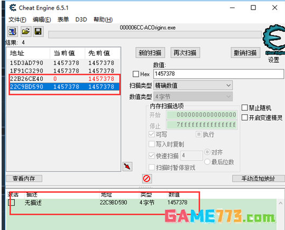
Task: Open the D3D menu
Action: coord(81,19)
